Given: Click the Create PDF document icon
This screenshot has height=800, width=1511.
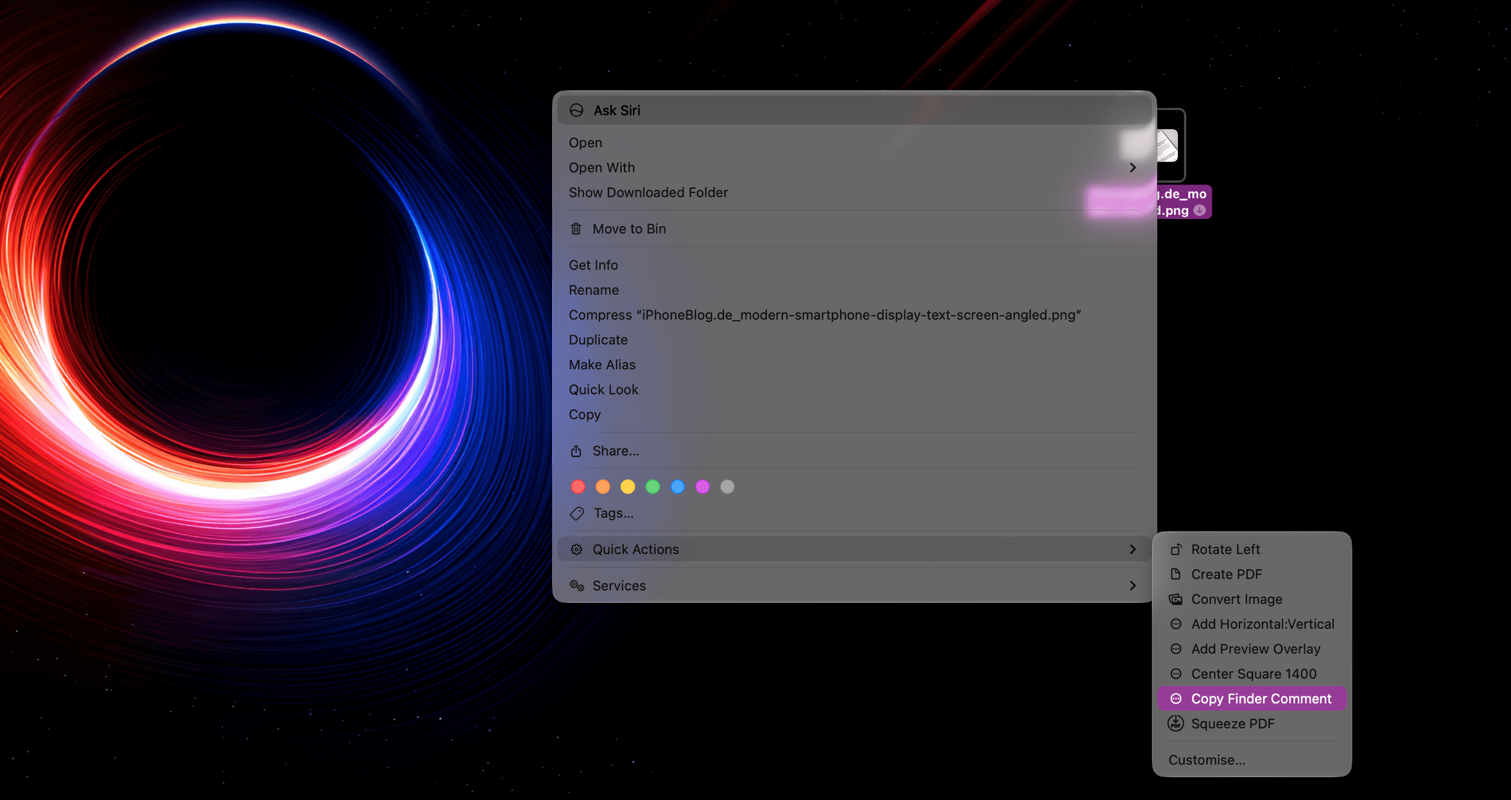Looking at the screenshot, I should [1175, 574].
